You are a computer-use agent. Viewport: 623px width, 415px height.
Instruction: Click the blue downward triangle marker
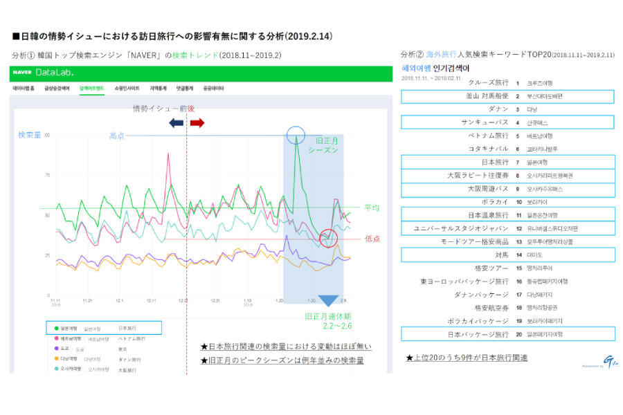(x=328, y=301)
